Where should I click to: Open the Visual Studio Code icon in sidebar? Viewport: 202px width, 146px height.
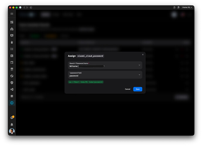(x=12, y=89)
